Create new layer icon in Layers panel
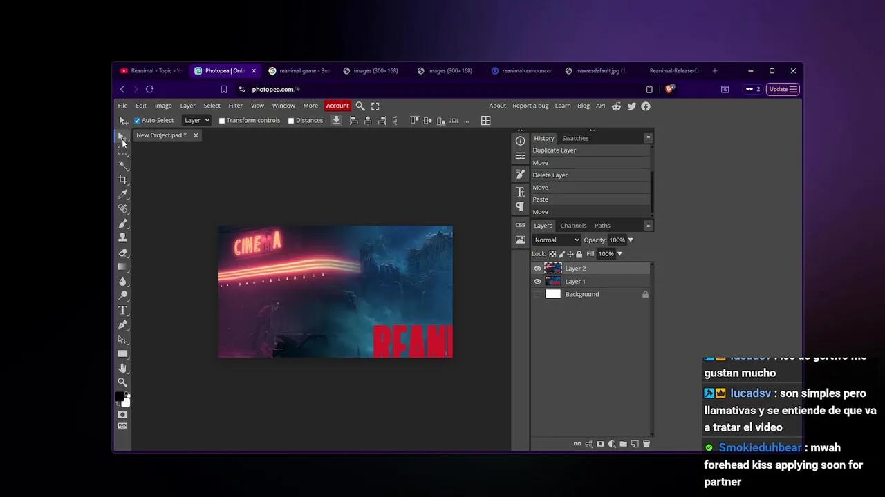Image resolution: width=885 pixels, height=497 pixels. click(x=635, y=444)
